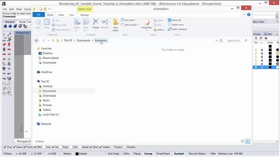Image resolution: width=280 pixels, height=157 pixels.
Task: Toggle the End osnap checkbox
Action: [5, 147]
